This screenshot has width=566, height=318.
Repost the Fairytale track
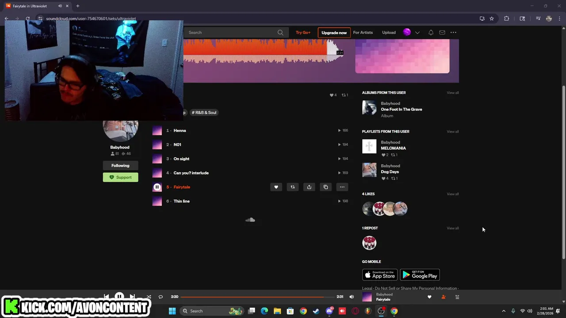(x=292, y=187)
